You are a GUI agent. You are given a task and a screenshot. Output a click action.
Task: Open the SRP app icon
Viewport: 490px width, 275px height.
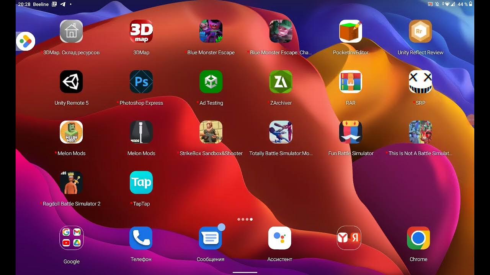point(420,81)
